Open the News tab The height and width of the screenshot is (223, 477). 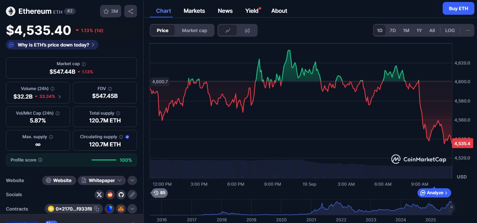[225, 11]
